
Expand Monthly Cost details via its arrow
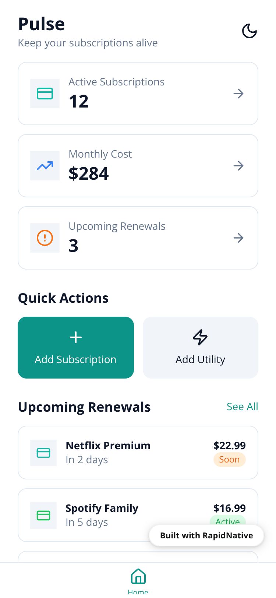(x=238, y=166)
